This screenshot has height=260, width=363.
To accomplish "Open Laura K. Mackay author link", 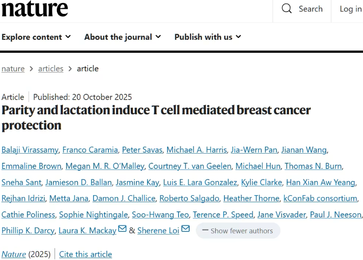I will 87,230.
